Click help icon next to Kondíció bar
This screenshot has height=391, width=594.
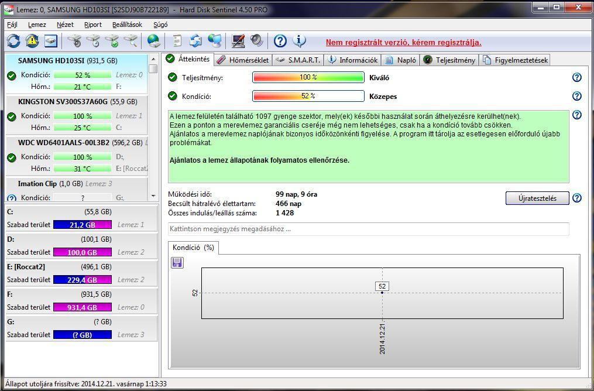576,96
